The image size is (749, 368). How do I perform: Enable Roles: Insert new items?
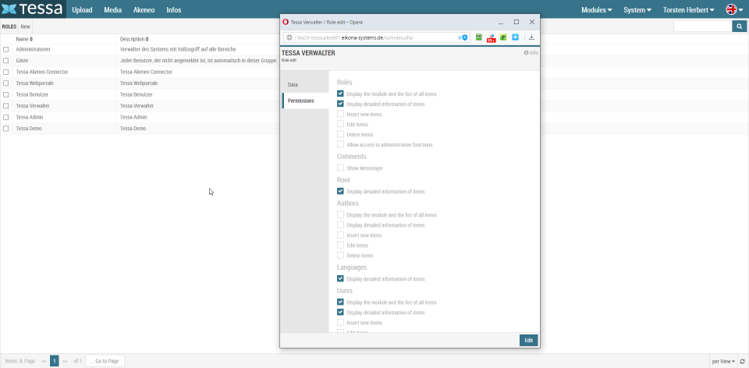(341, 114)
